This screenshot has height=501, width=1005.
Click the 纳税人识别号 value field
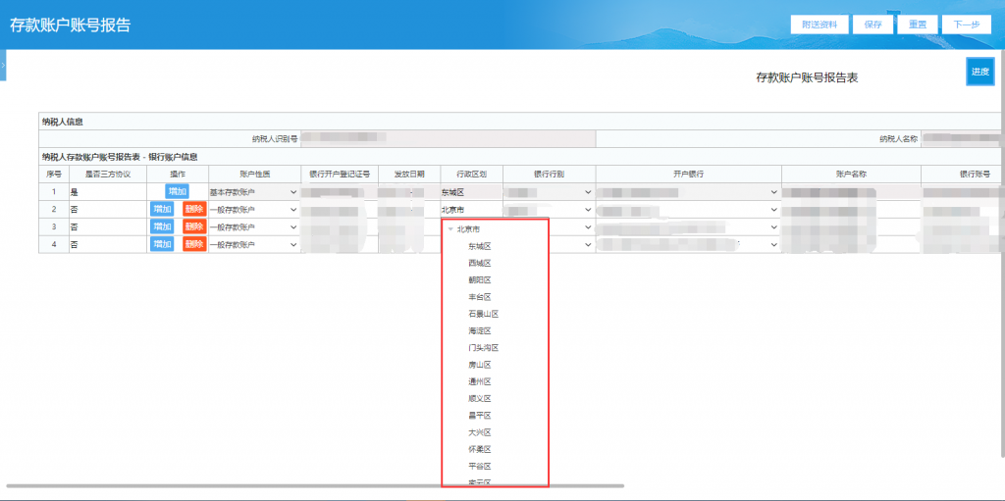pos(448,138)
